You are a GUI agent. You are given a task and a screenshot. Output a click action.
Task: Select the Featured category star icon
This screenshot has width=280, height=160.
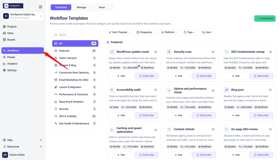coord(56,51)
